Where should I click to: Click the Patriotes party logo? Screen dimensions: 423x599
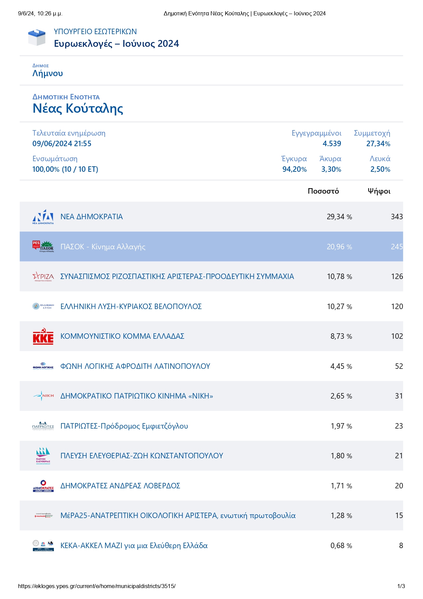(x=43, y=426)
